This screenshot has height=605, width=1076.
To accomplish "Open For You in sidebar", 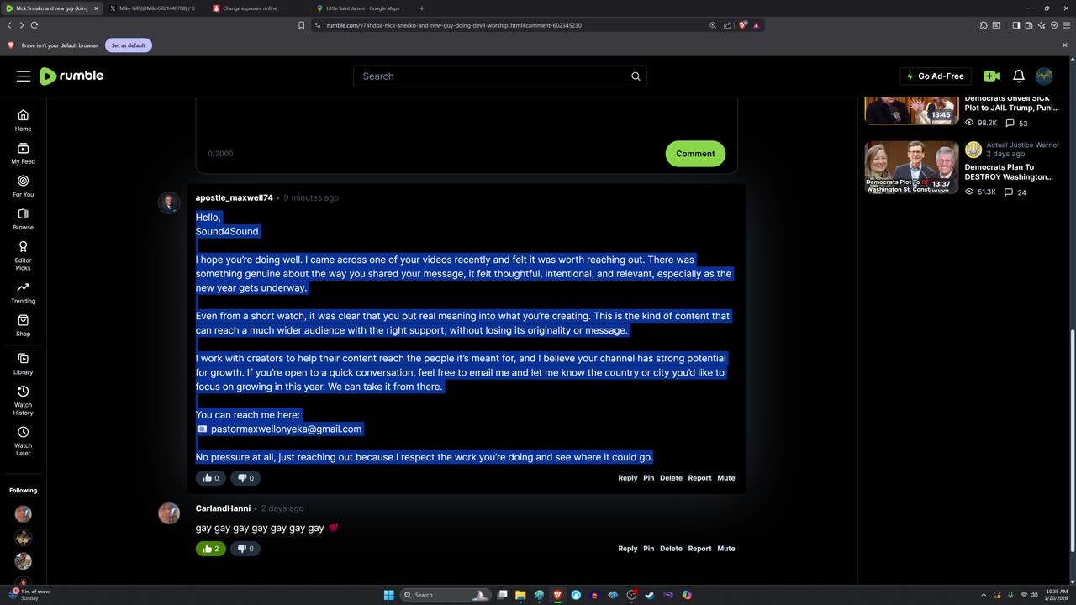I will tap(23, 186).
